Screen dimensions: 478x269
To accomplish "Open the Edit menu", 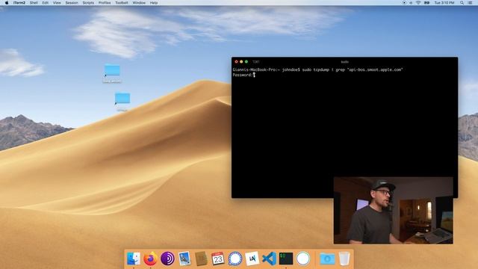I will [x=45, y=3].
